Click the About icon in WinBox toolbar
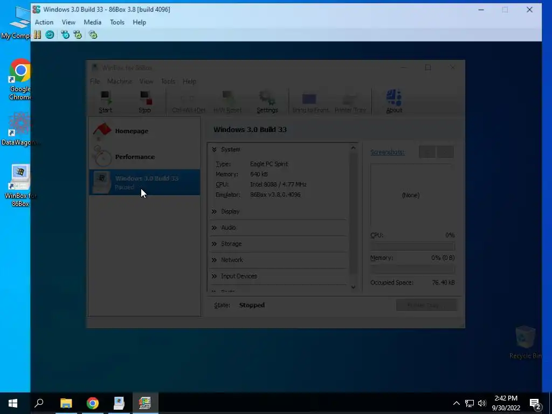Image resolution: width=552 pixels, height=414 pixels. pyautogui.click(x=394, y=102)
